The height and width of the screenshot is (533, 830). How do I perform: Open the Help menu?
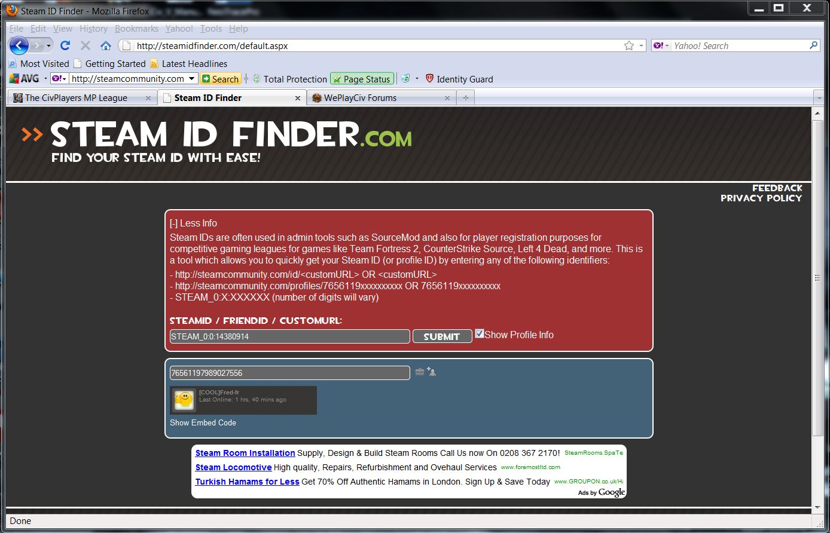click(x=239, y=29)
